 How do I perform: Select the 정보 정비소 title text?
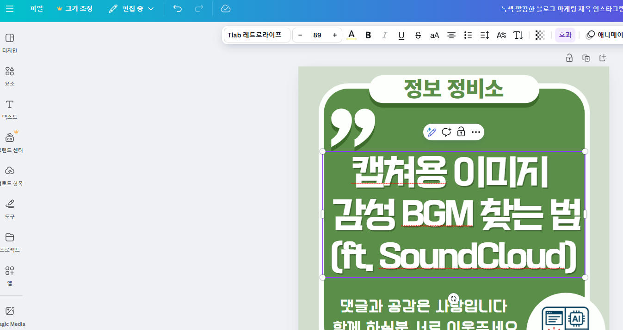tap(453, 88)
